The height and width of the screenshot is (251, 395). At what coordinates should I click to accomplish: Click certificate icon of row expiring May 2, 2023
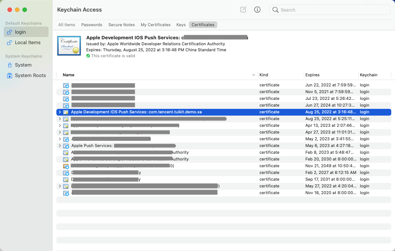click(66, 139)
